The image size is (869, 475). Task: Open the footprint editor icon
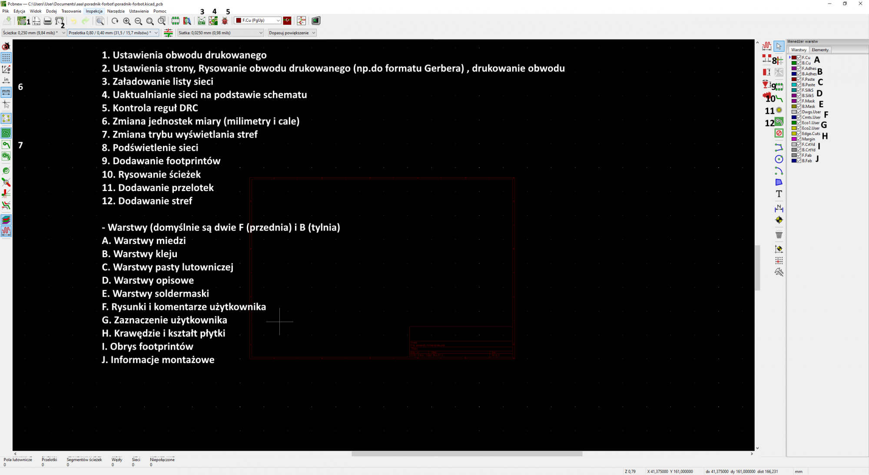click(176, 20)
